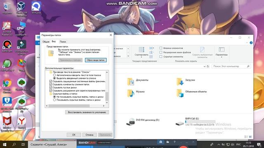Open the Group by dropdown in ribbon
264x148 pixels.
coord(151,49)
